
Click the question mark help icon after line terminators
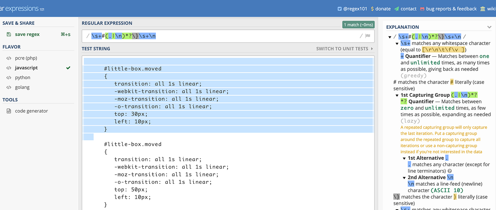tap(450, 171)
